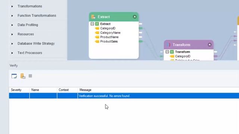Select 'Verification successful. No errors found.' row
Image resolution: width=239 pixels, height=134 pixels.
pyautogui.click(x=124, y=96)
